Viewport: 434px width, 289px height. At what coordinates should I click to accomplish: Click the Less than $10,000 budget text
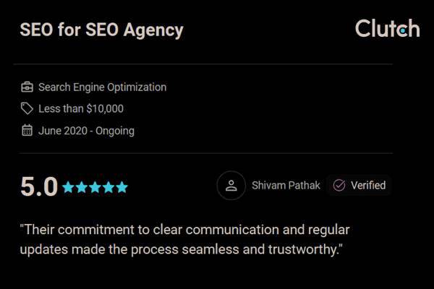point(81,109)
